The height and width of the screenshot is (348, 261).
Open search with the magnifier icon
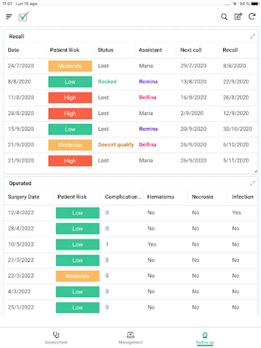point(224,17)
